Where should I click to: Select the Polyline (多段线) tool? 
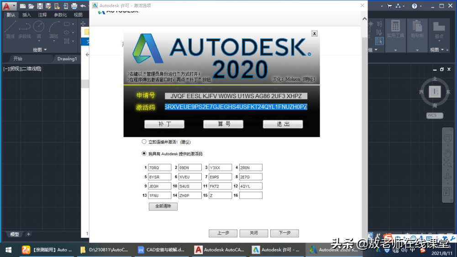[25, 29]
